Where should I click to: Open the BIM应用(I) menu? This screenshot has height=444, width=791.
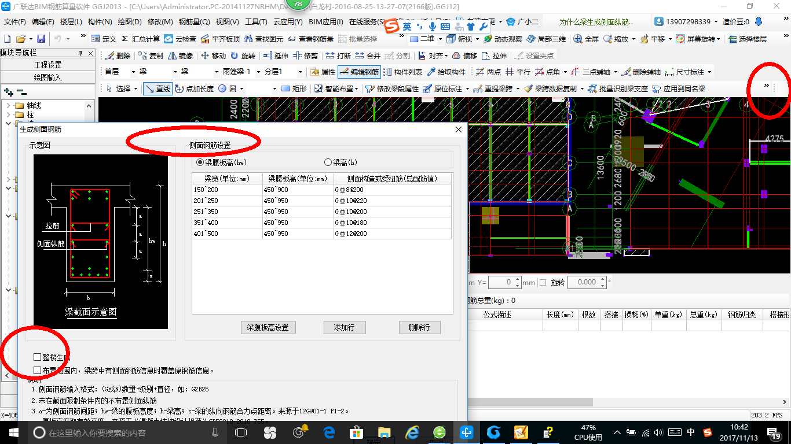[326, 22]
